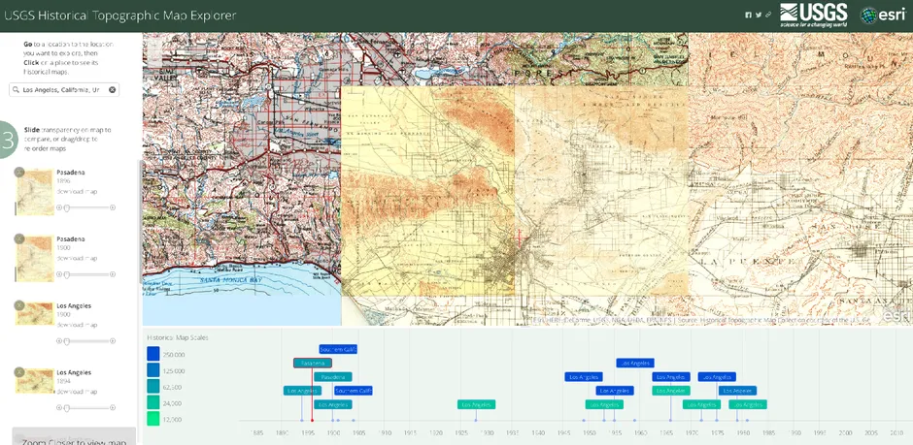The image size is (913, 445).
Task: Remove the Pasadena 1896 map from list
Action: point(19,173)
